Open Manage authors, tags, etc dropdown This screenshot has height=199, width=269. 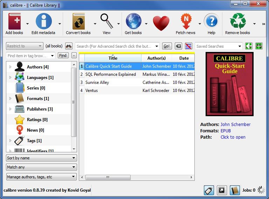pyautogui.click(x=41, y=177)
